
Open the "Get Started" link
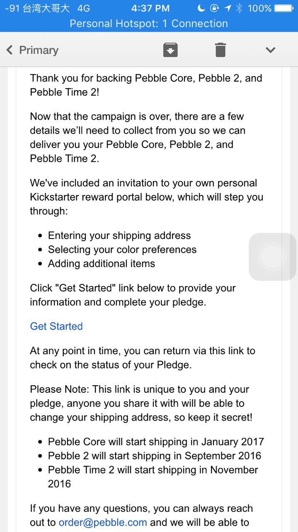pyautogui.click(x=56, y=326)
